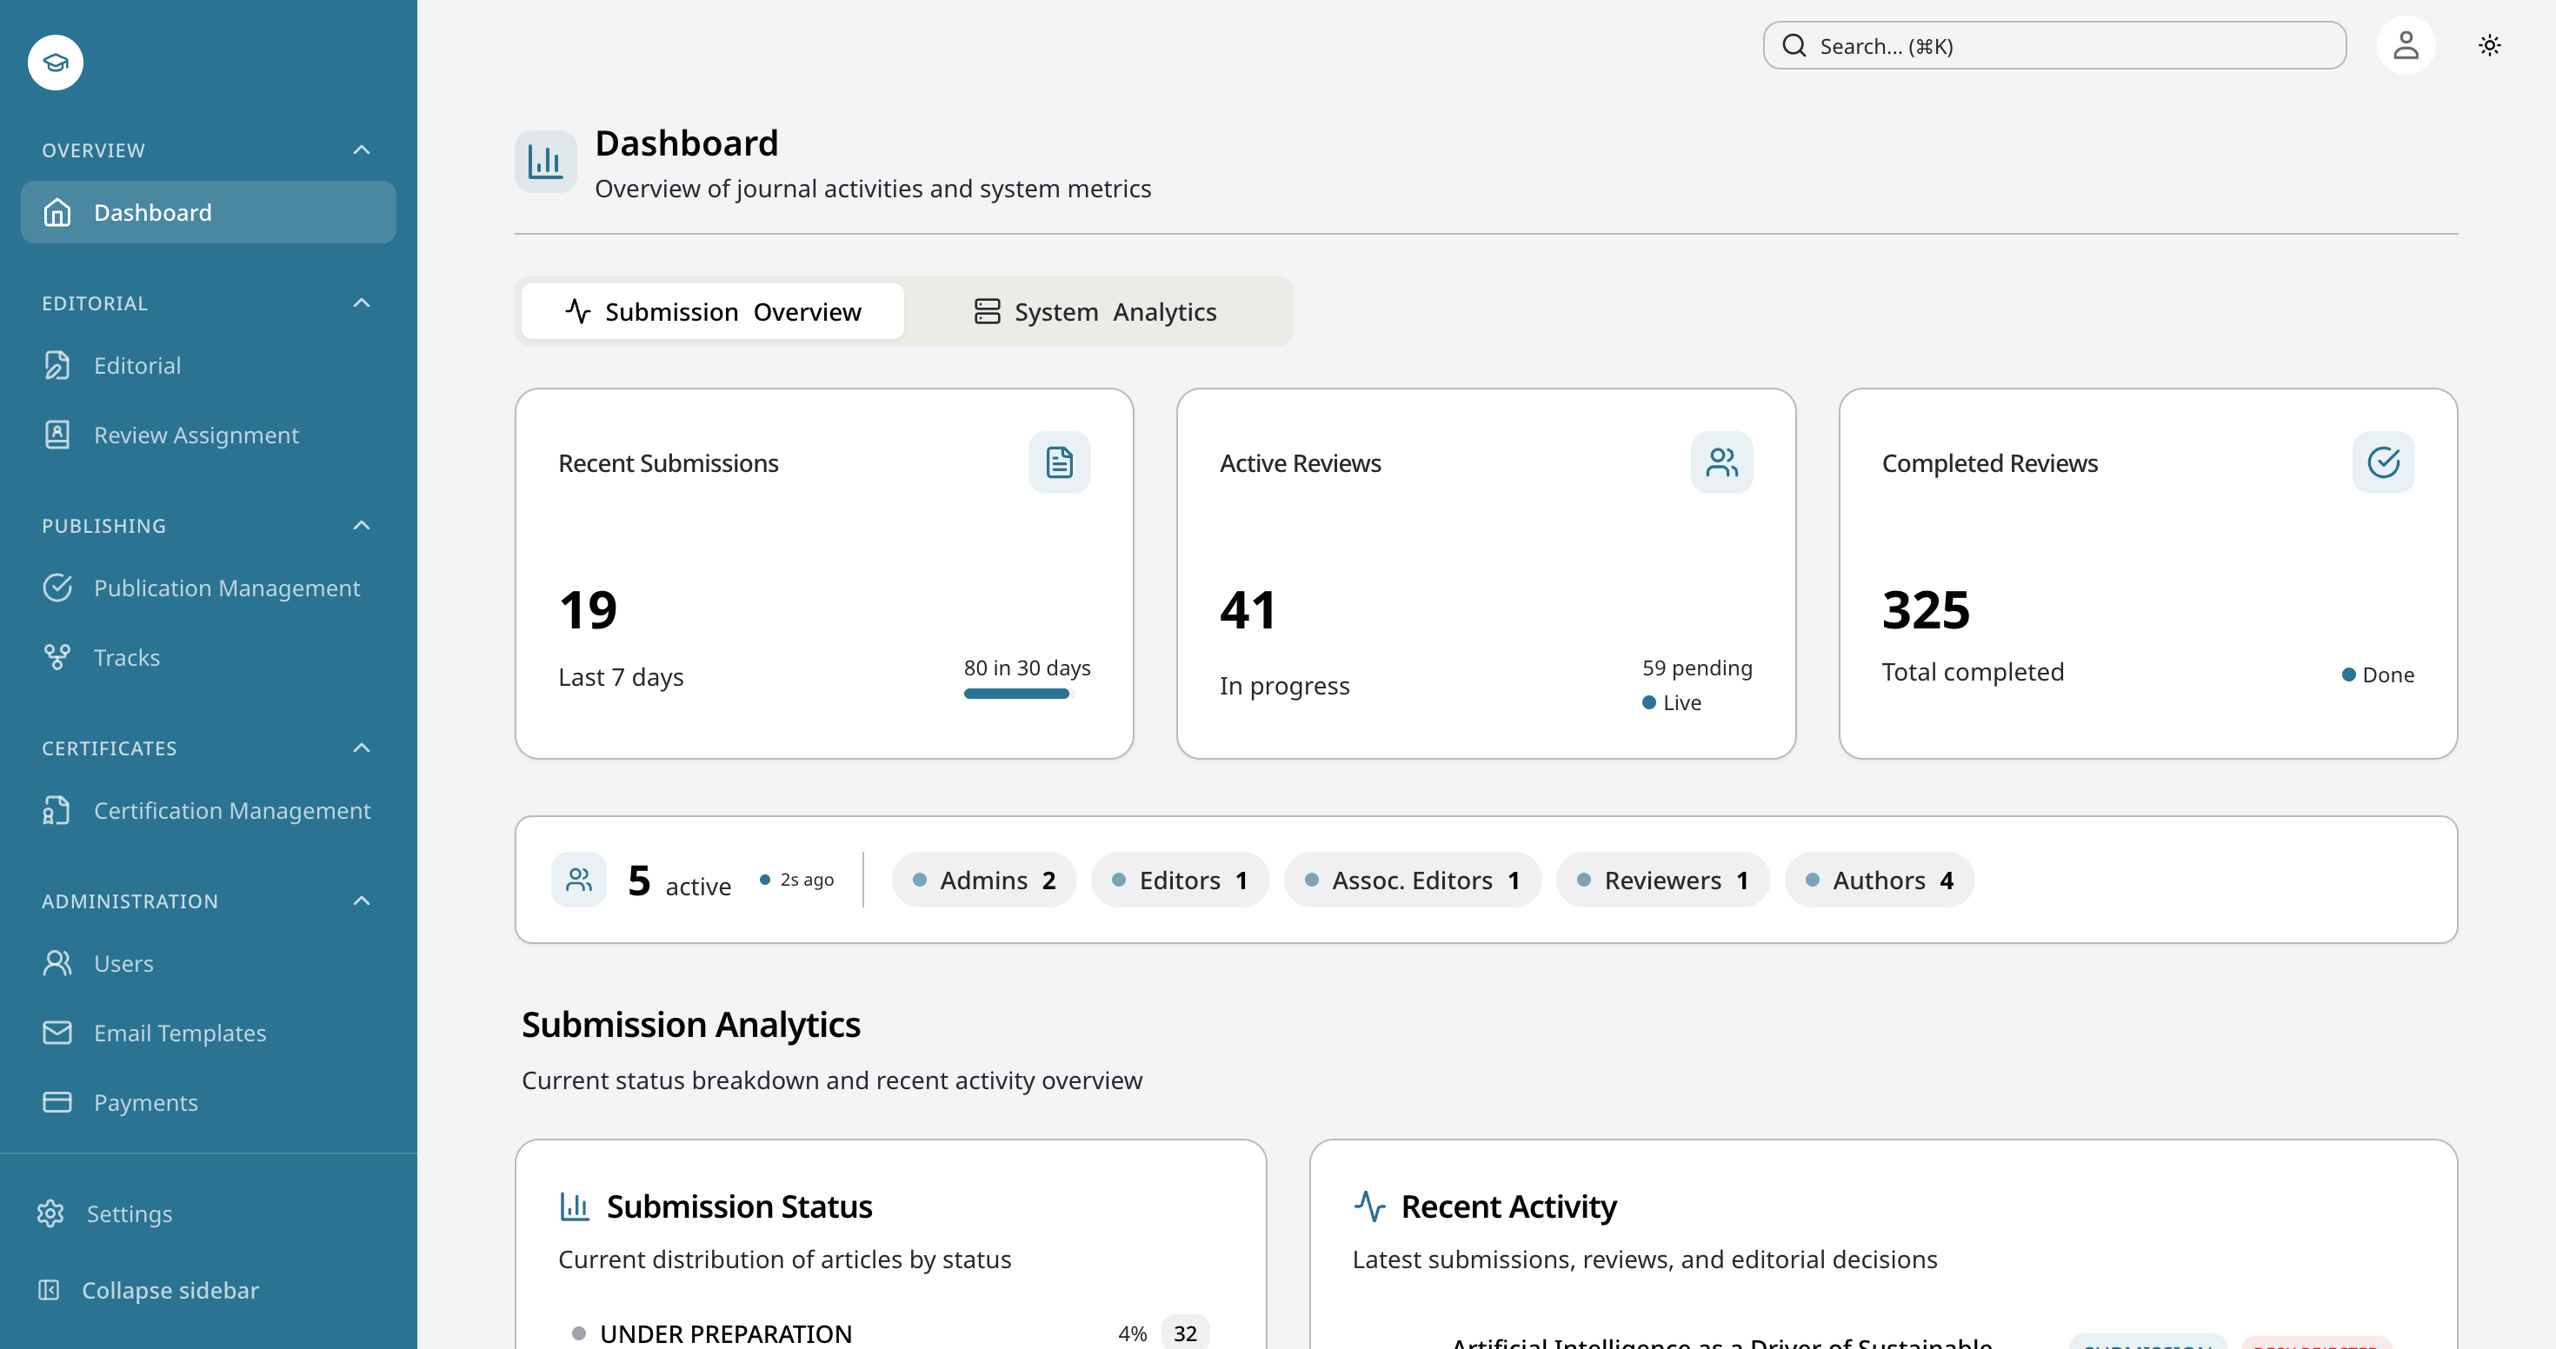Click the Submission Overview pulse icon

point(577,311)
